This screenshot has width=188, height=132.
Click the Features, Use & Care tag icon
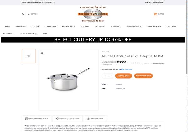point(57,119)
